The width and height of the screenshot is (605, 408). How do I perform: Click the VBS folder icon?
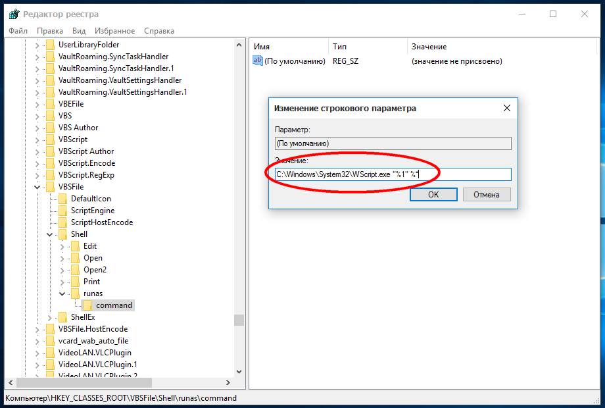[x=50, y=116]
